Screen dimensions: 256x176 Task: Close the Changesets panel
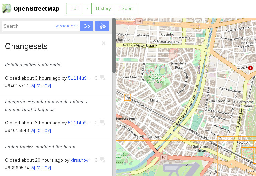(104, 43)
